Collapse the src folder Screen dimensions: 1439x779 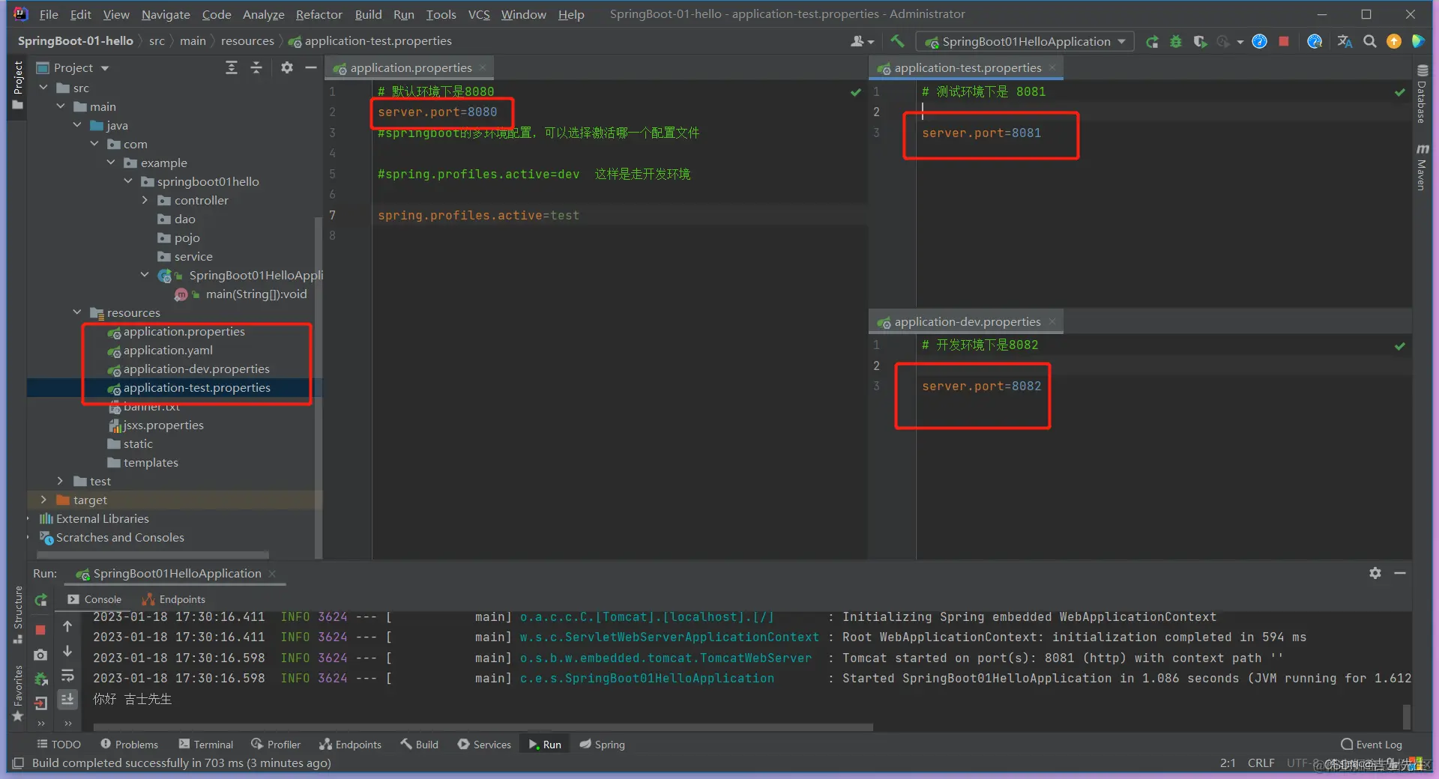(x=43, y=88)
